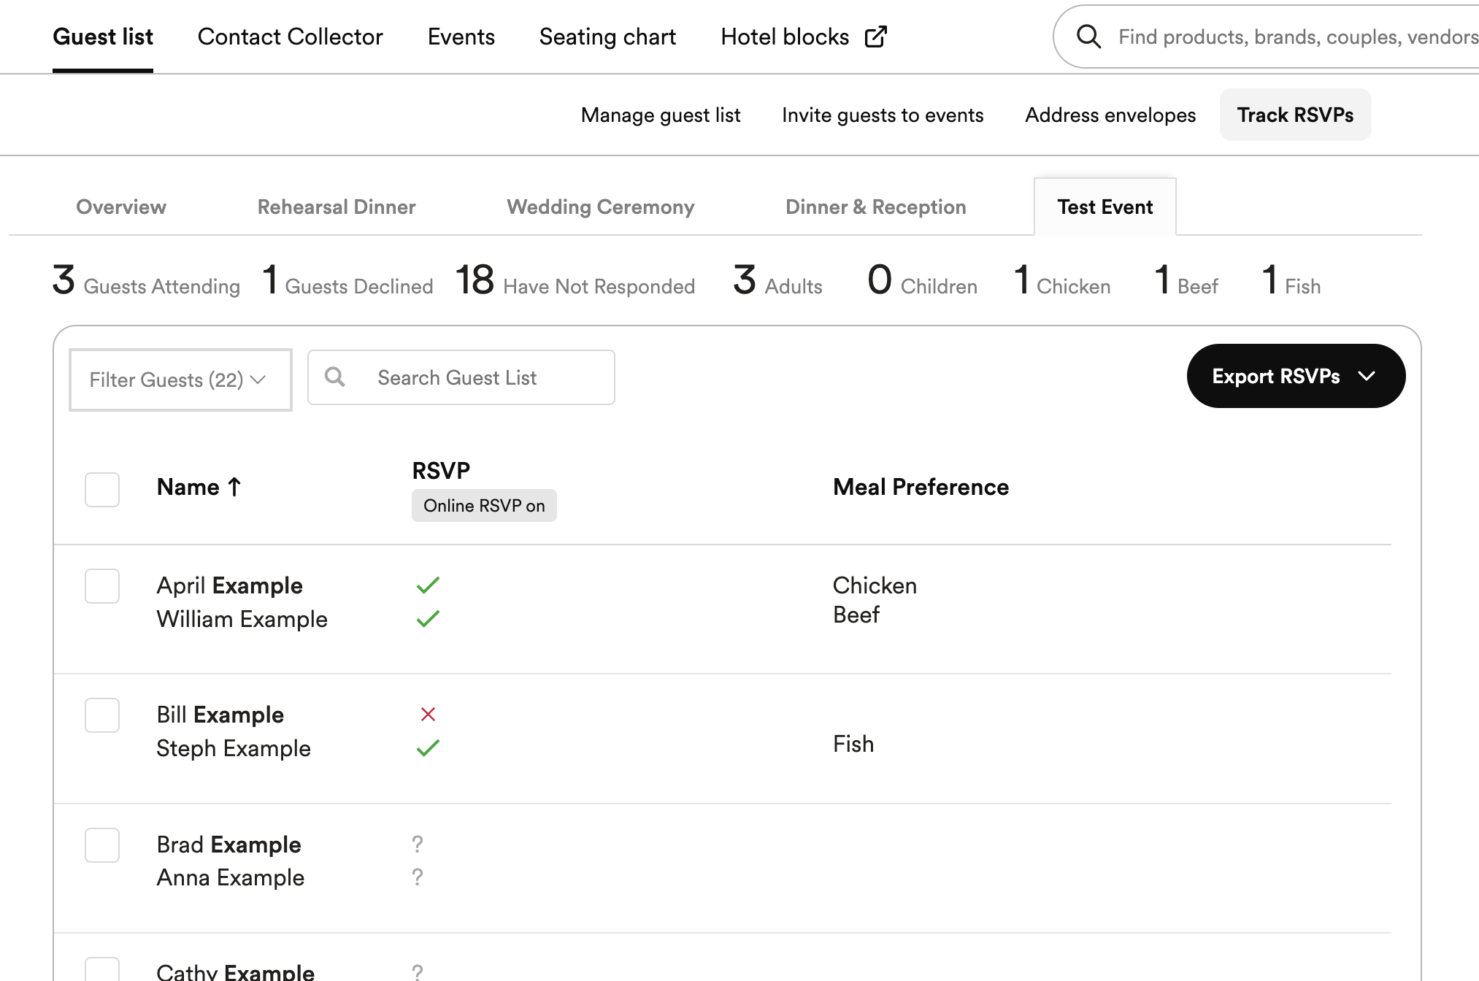
Task: Click the name Cathy Example
Action: pos(236,972)
